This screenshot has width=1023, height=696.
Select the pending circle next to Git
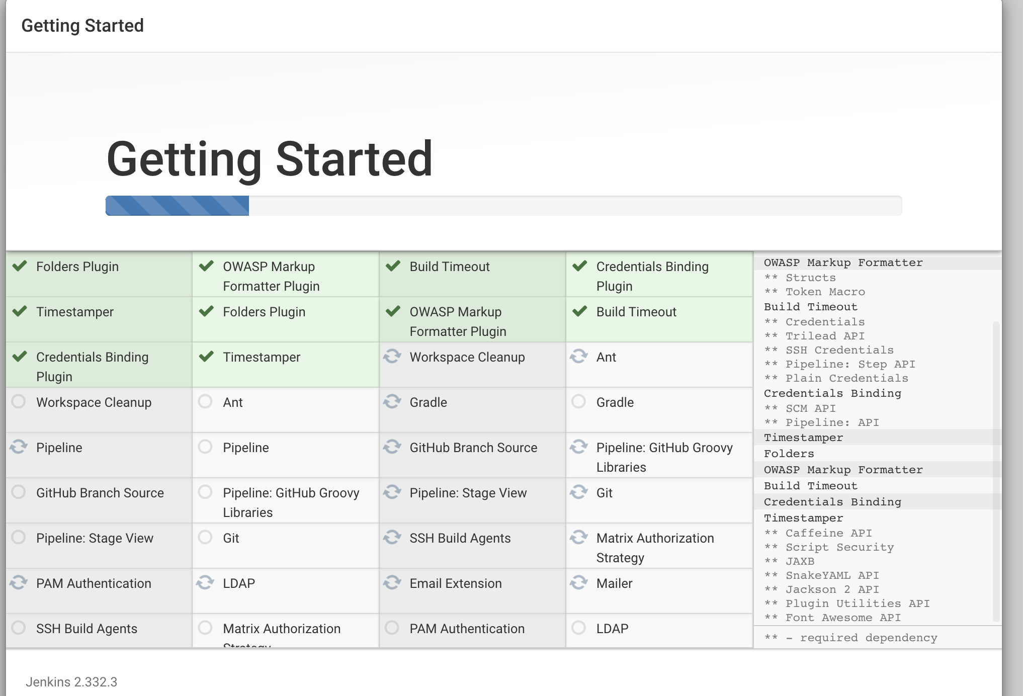click(x=205, y=538)
